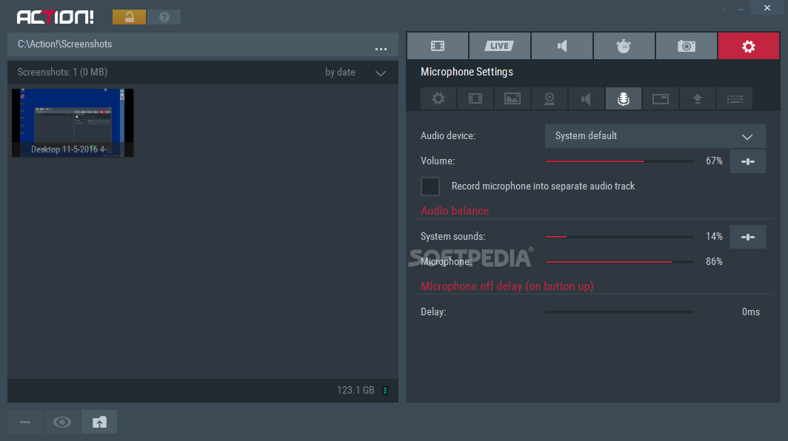
Task: Click the 123.1 GB disk space indicator
Action: [x=362, y=390]
